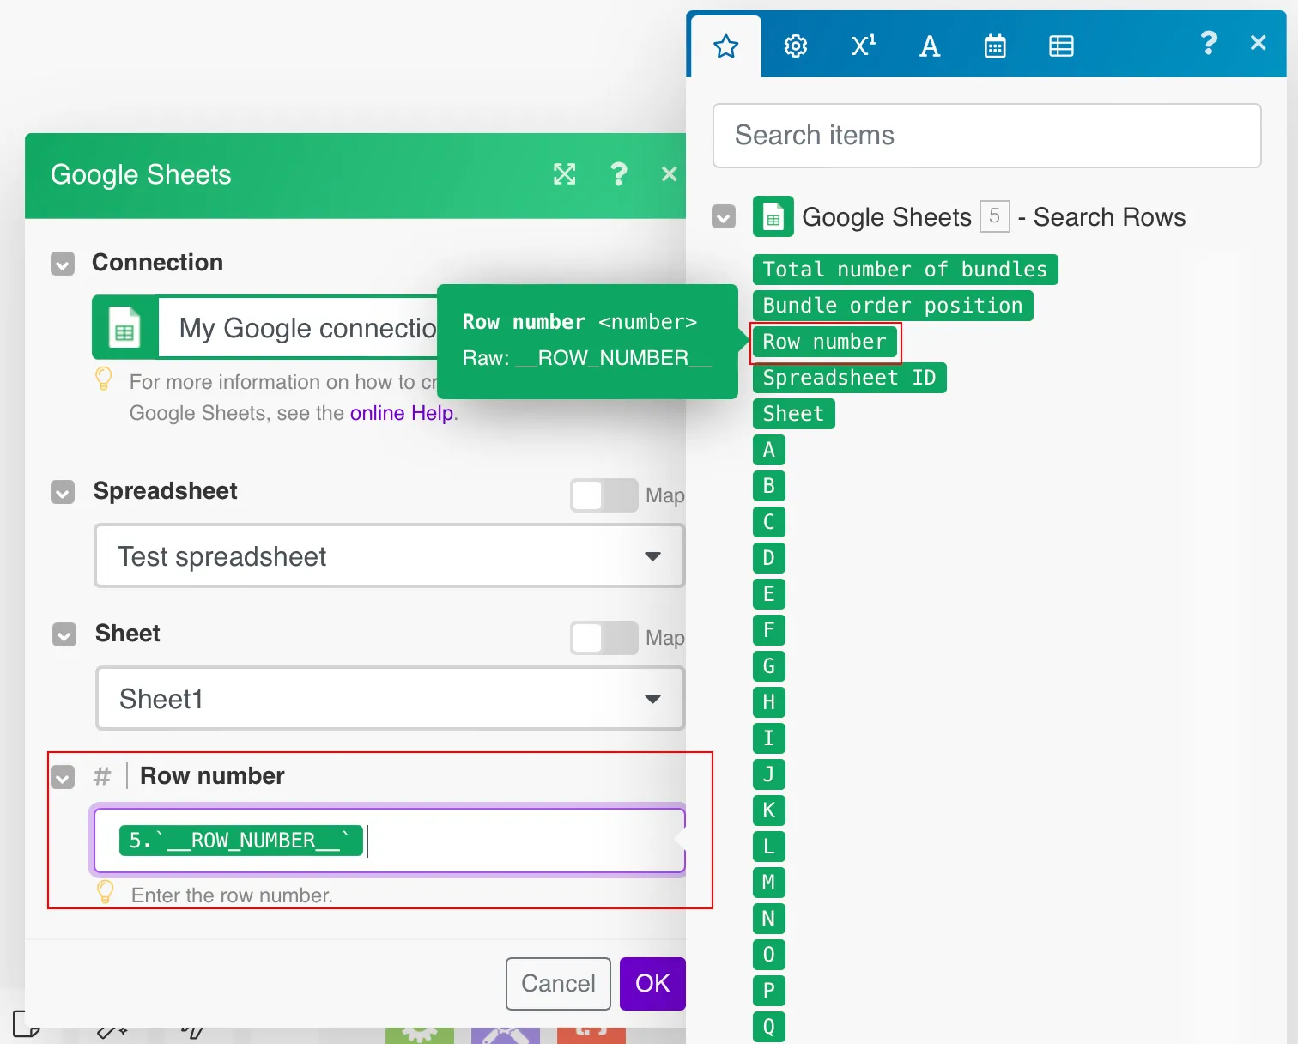Viewport: 1298px width, 1044px height.
Task: Insert the Spreadsheet ID item
Action: (x=849, y=378)
